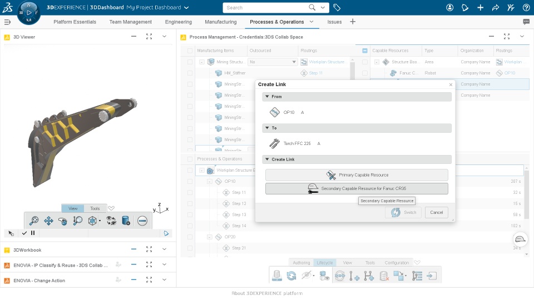Open the 3DWorkbook widget menu chevron
Screen dimensions: 534x300
pos(164,249)
